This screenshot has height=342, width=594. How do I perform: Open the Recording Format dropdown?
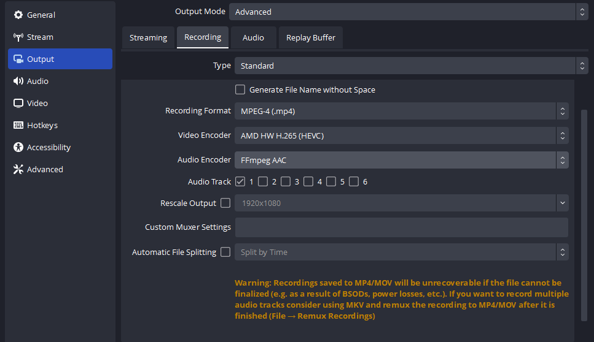pos(401,111)
